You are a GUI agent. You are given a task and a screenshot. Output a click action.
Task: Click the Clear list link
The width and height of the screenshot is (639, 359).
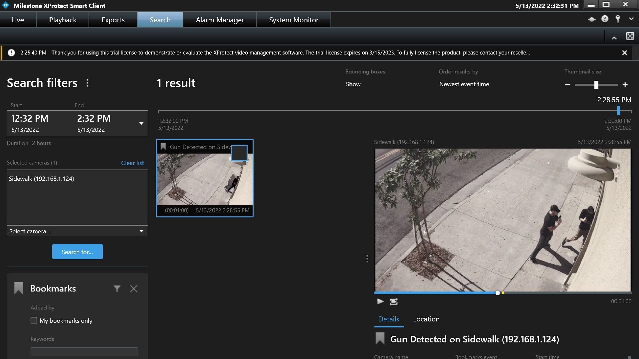pyautogui.click(x=132, y=163)
